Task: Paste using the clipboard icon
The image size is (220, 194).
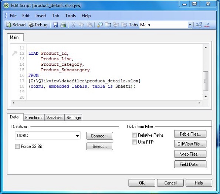Action: 89,25
